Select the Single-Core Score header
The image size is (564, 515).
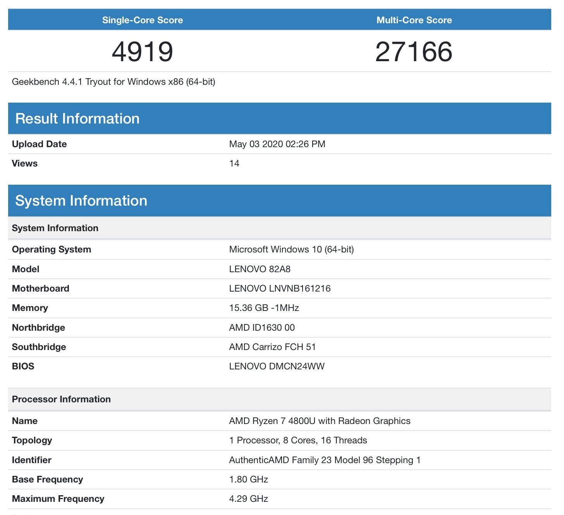143,20
